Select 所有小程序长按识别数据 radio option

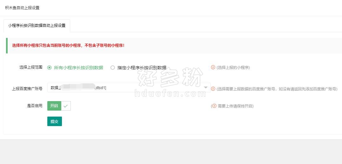click(50, 67)
